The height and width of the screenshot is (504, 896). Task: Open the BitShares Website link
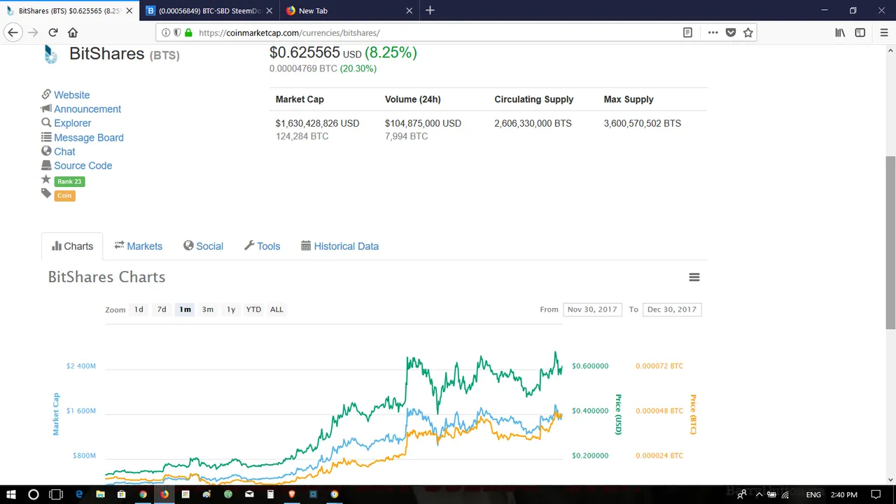71,95
